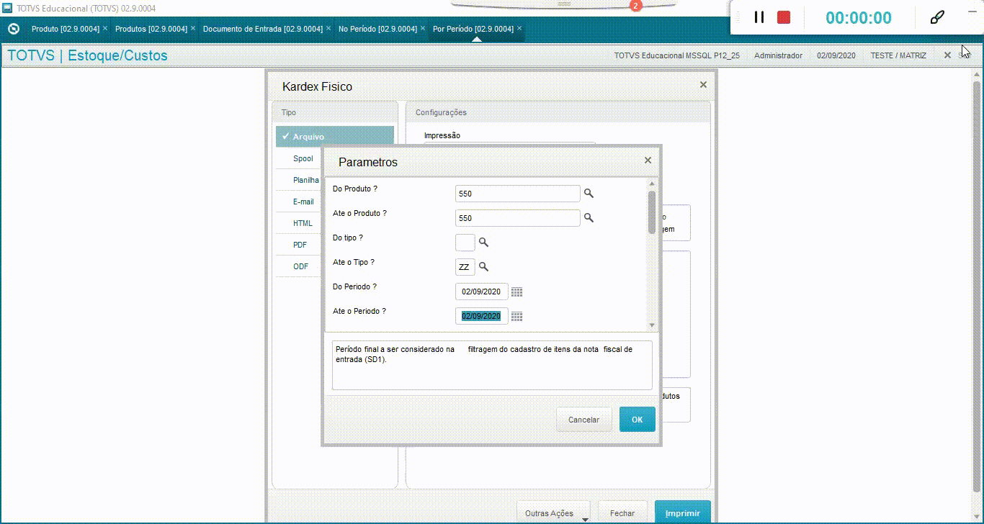984x524 pixels.
Task: Select ODF output type
Action: 300,266
